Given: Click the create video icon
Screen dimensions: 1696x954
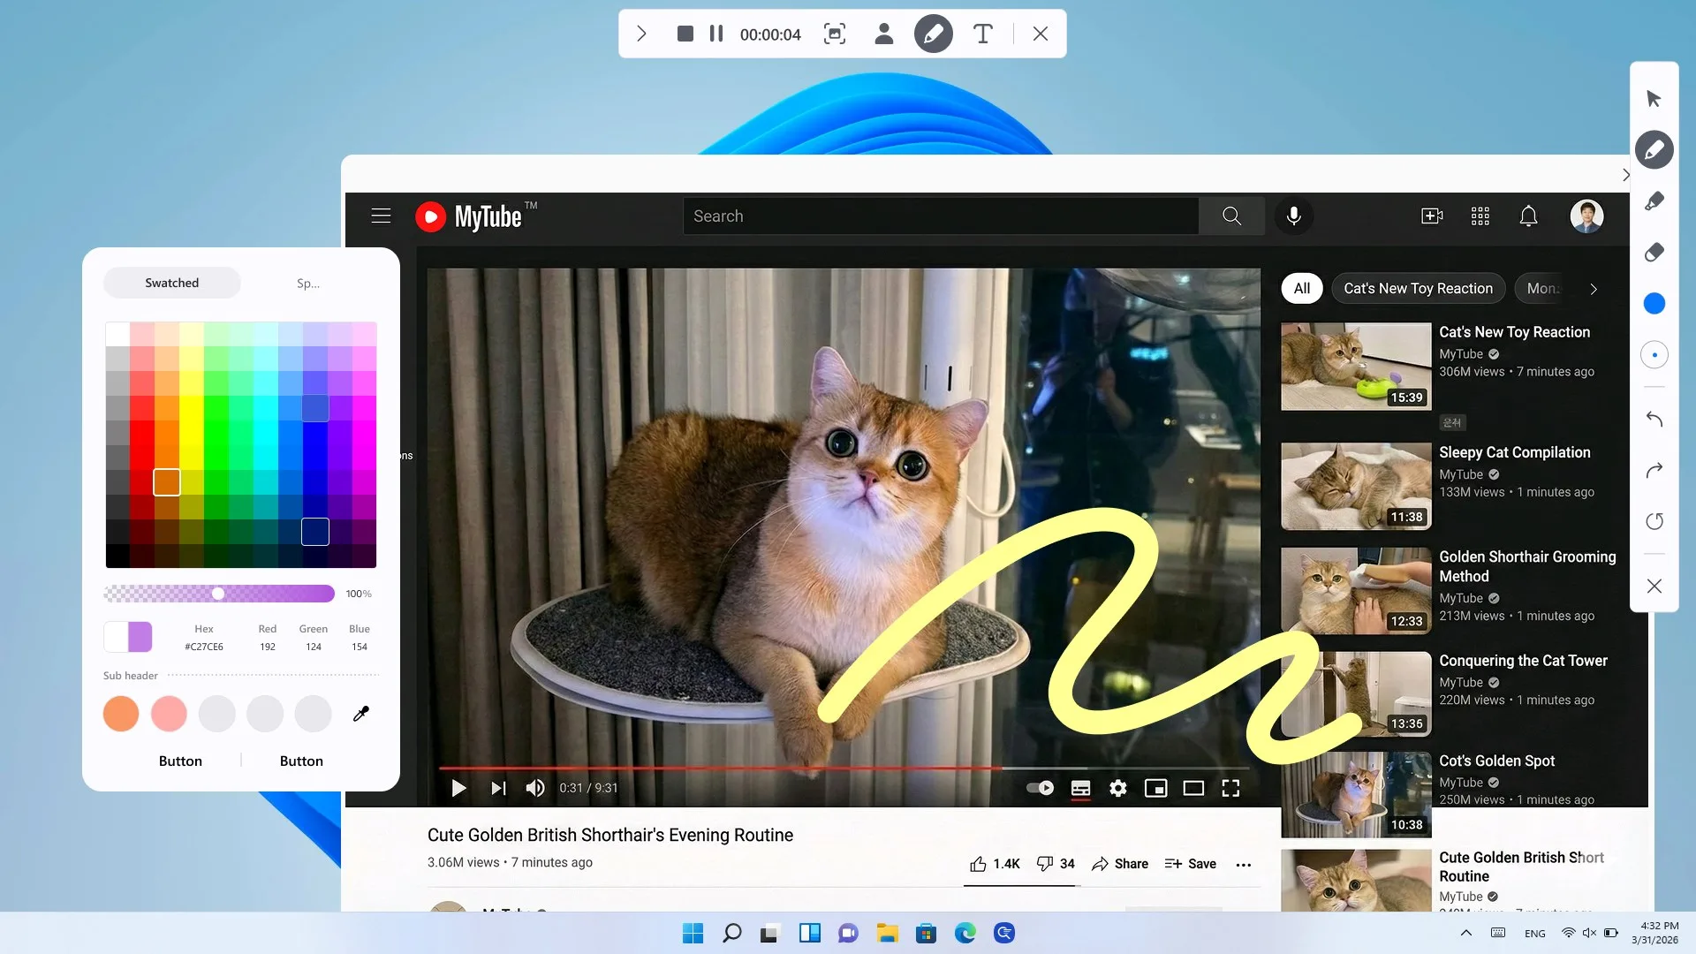Looking at the screenshot, I should click(x=1432, y=216).
